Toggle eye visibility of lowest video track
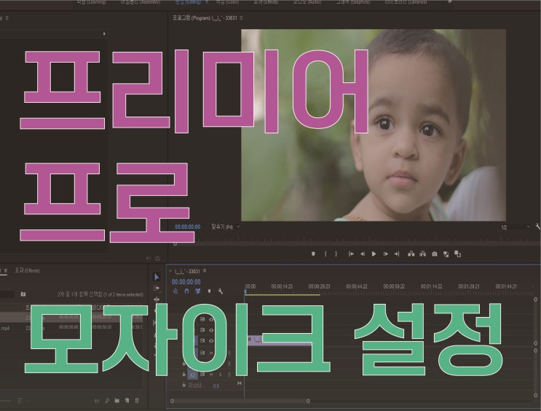Image resolution: width=541 pixels, height=411 pixels. point(211,341)
